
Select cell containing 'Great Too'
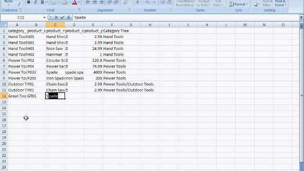(x=17, y=96)
